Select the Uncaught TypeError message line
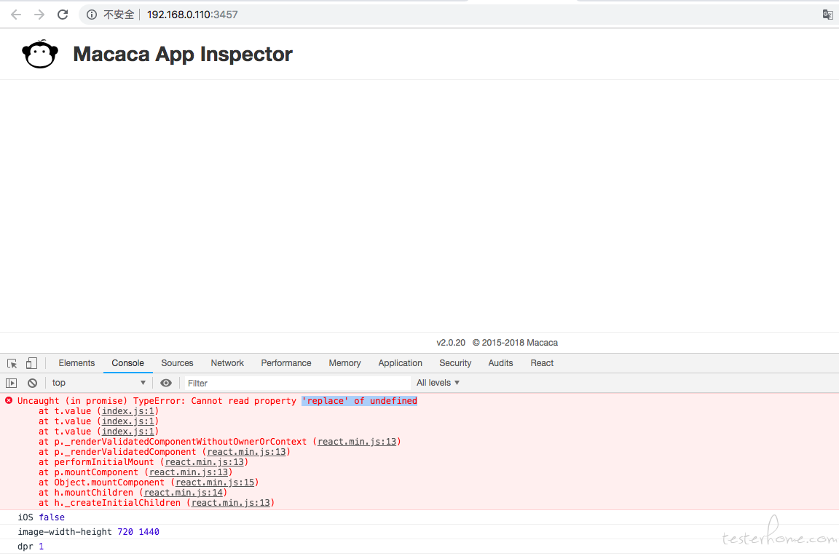 coord(217,401)
